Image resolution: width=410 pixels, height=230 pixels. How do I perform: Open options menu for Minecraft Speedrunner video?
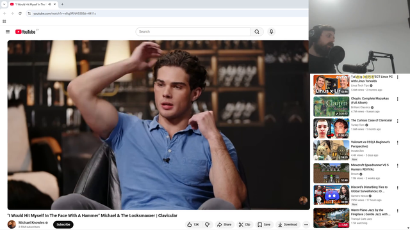(x=397, y=166)
